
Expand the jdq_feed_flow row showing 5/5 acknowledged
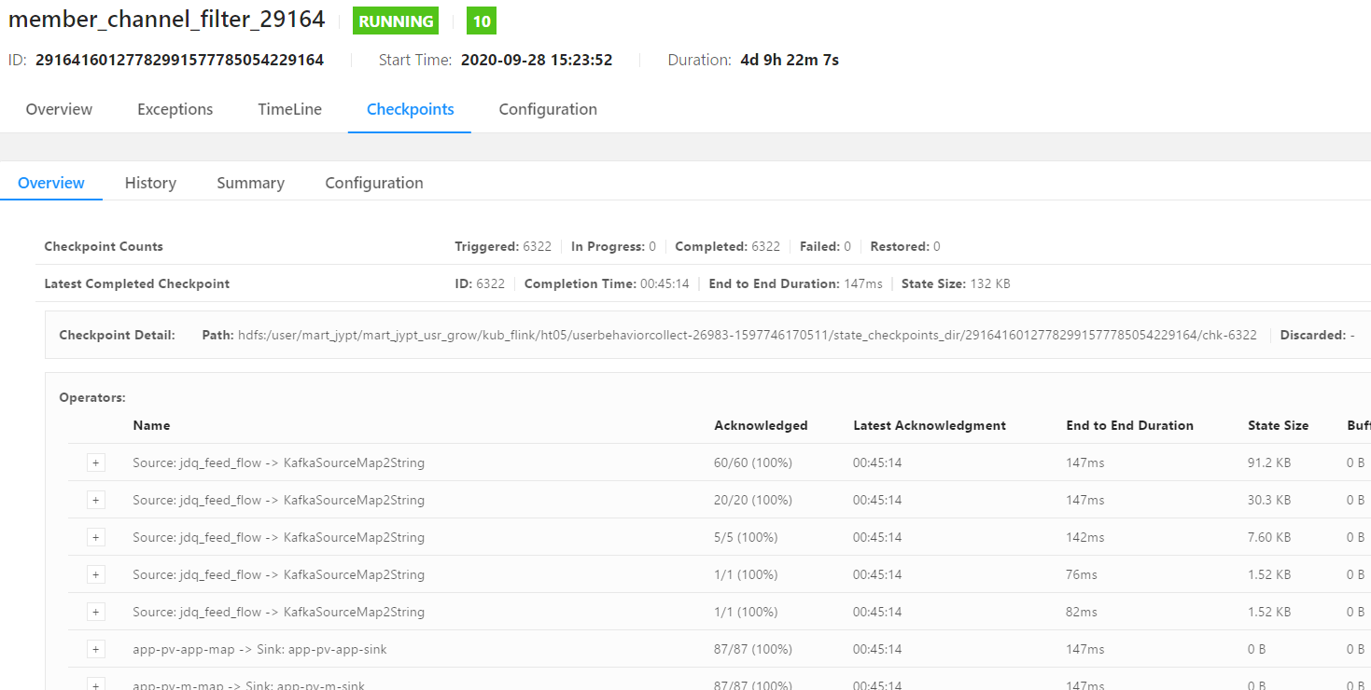95,536
